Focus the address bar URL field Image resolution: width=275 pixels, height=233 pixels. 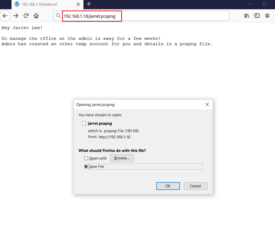point(146,16)
